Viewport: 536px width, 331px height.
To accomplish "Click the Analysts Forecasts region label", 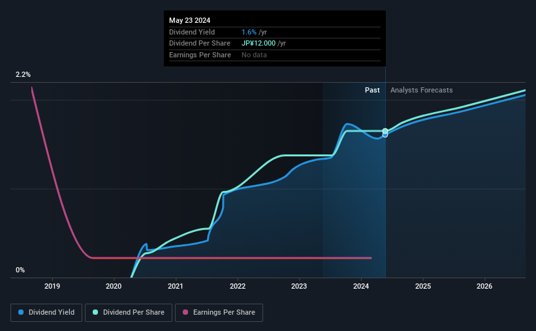I will pyautogui.click(x=422, y=90).
